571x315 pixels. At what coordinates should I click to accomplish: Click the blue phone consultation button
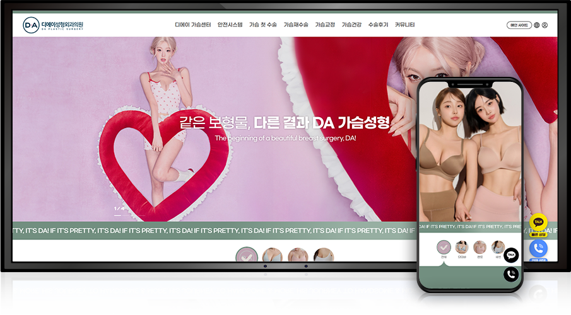pyautogui.click(x=538, y=248)
